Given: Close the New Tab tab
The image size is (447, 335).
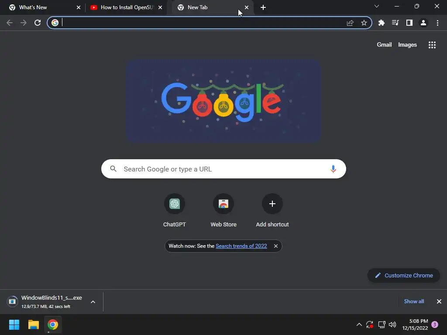Looking at the screenshot, I should coord(247,7).
